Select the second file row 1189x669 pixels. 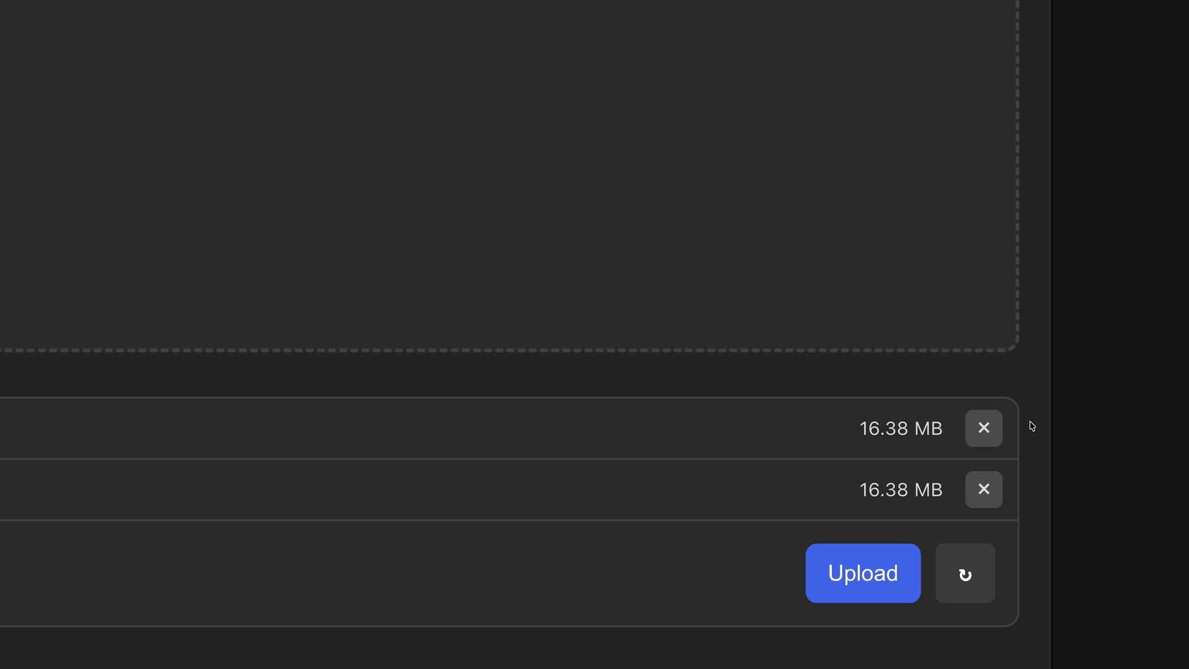coord(433,489)
